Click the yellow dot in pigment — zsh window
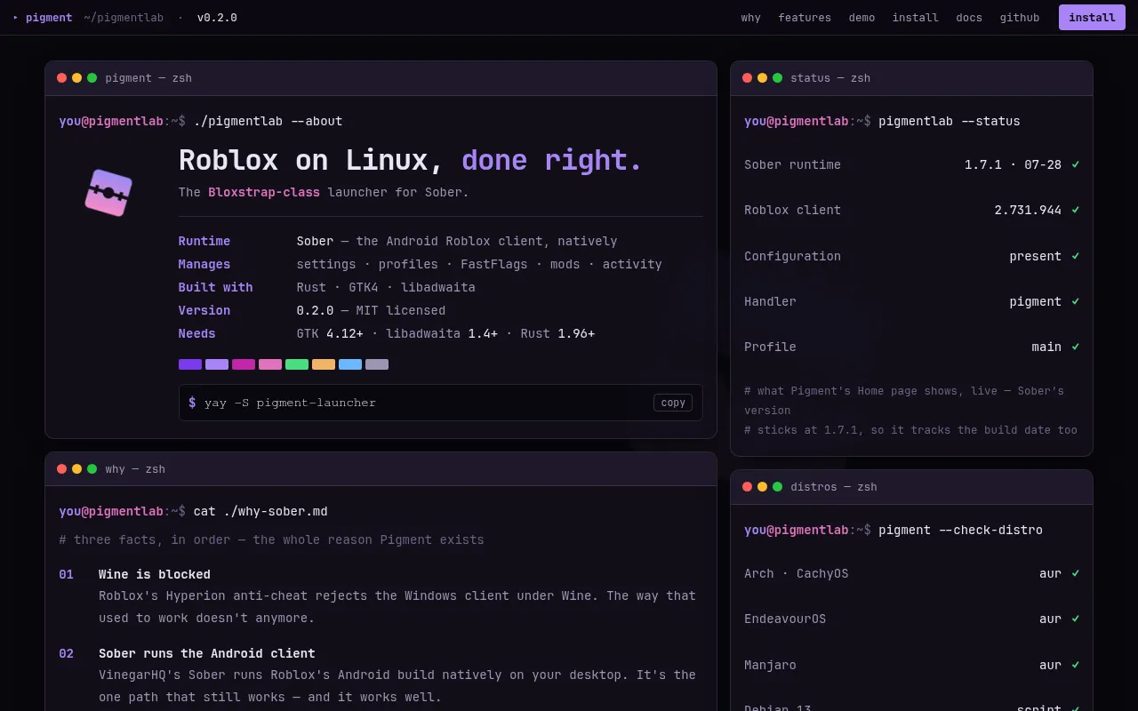The width and height of the screenshot is (1138, 711). pos(77,78)
